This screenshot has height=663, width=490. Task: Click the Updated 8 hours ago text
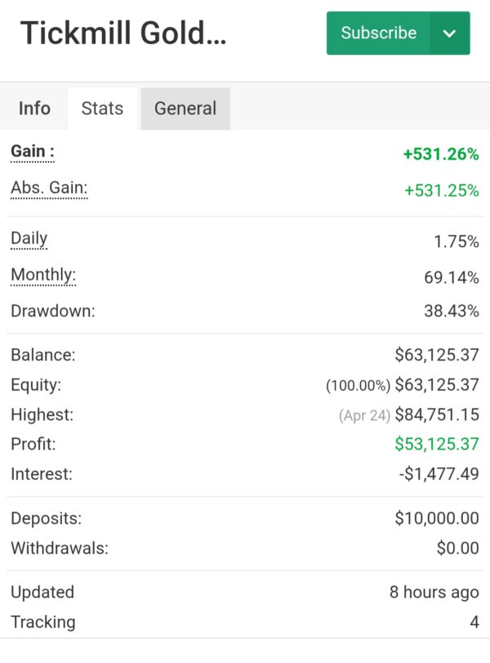point(434,593)
